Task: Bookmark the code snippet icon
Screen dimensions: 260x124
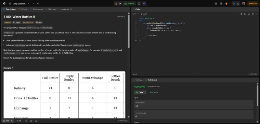Action: (245, 14)
